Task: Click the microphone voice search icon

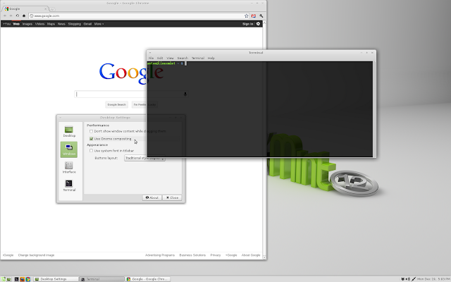Action: pyautogui.click(x=185, y=94)
